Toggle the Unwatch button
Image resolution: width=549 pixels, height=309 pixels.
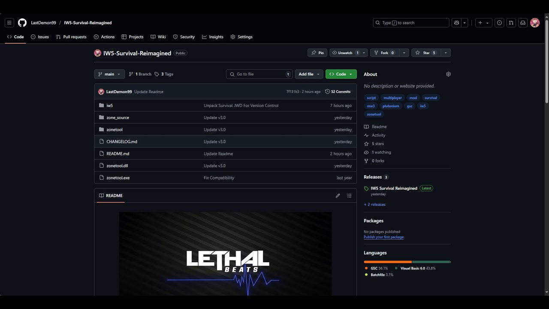[346, 53]
